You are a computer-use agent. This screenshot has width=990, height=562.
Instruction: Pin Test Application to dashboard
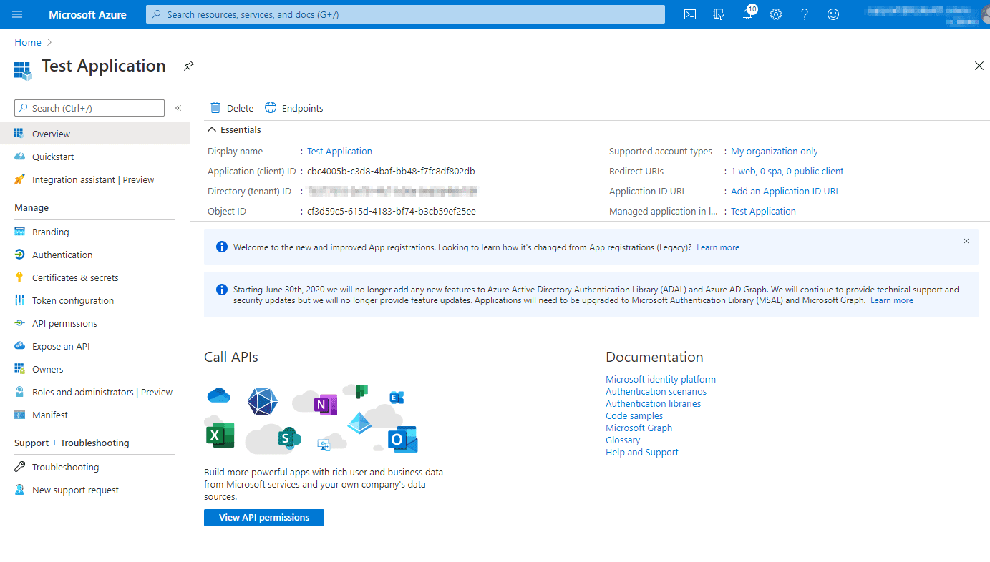[x=188, y=66]
